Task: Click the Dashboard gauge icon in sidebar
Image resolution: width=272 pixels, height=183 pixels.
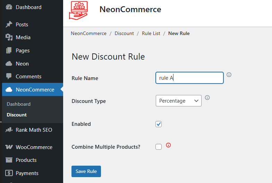Action: (9, 7)
